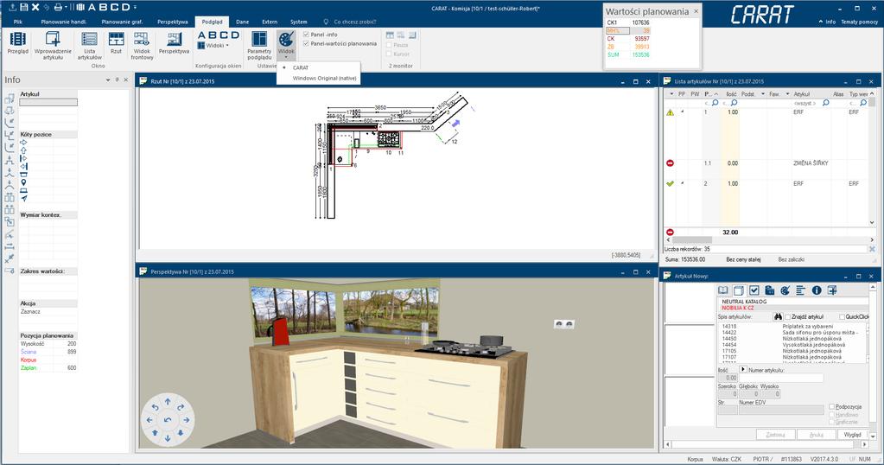Click the text lines icon in Artykuł Nowy
This screenshot has height=465, width=884.
[800, 290]
